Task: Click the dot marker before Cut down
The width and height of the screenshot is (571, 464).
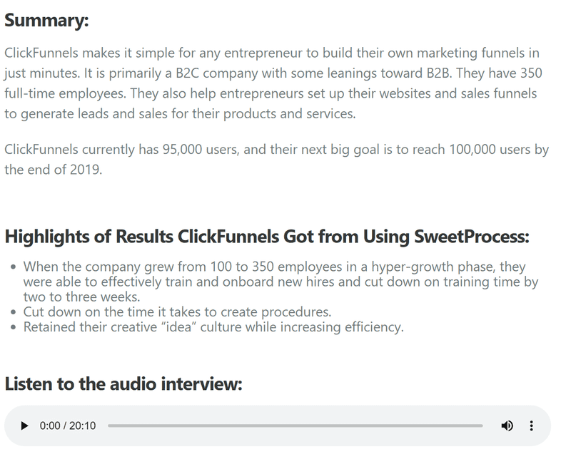Action: click(14, 312)
